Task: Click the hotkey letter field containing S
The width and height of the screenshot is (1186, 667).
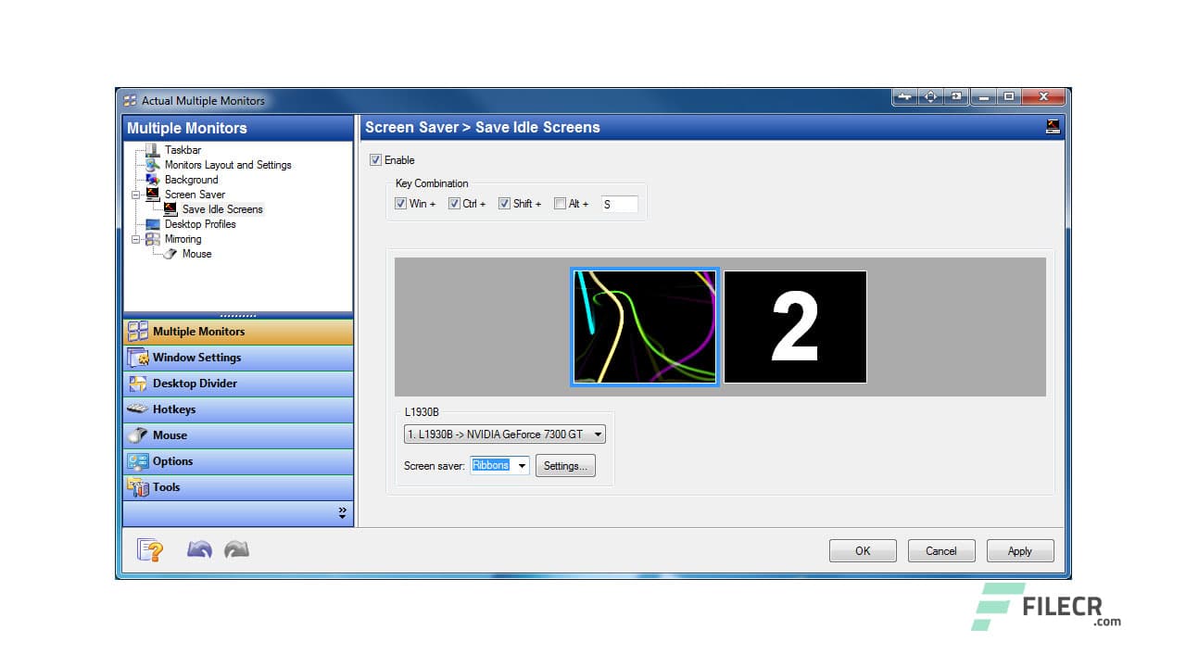Action: tap(619, 204)
